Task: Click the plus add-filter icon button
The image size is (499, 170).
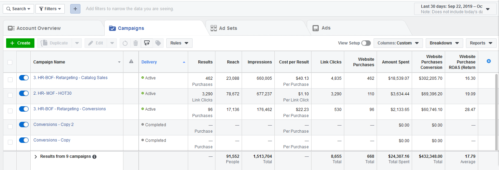Action: tap(75, 9)
